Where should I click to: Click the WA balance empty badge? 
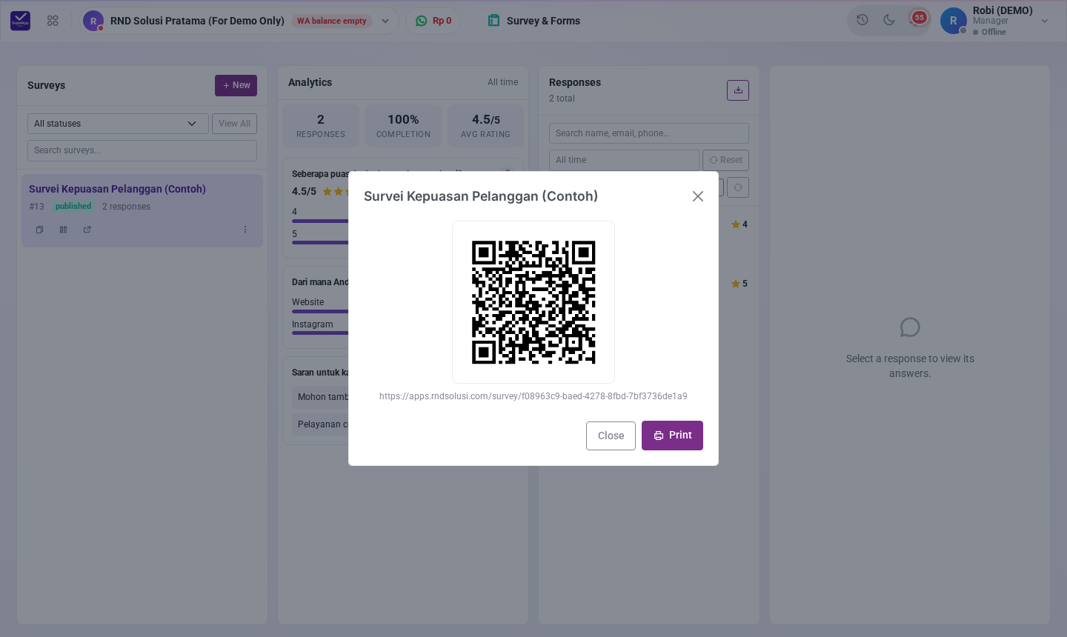click(x=332, y=21)
